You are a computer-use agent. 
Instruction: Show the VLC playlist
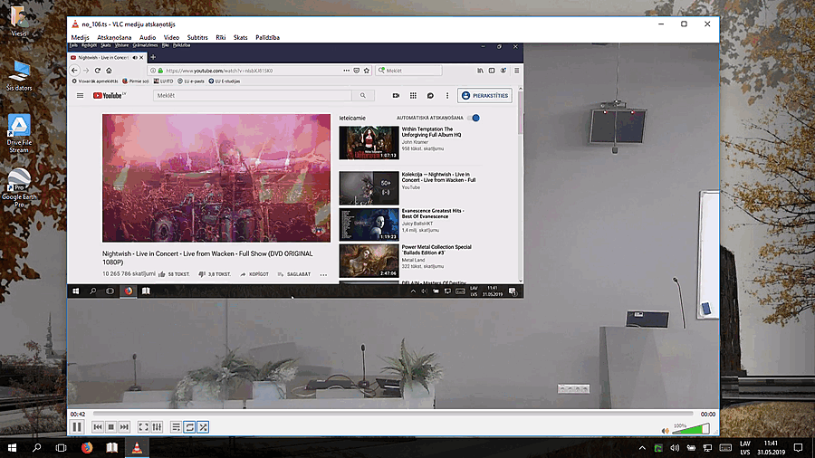tap(176, 427)
